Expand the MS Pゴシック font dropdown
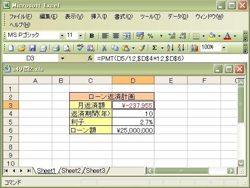The height and width of the screenshot is (188, 250). (x=62, y=36)
